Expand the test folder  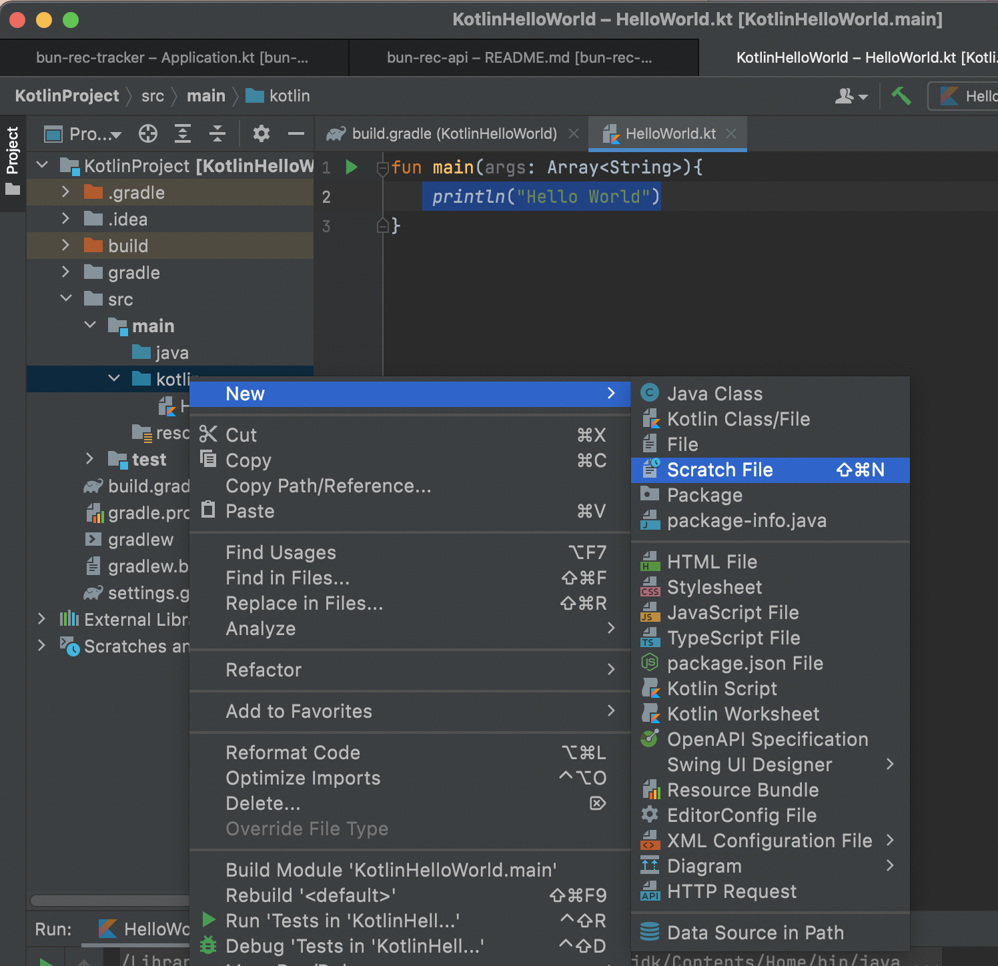click(x=90, y=459)
